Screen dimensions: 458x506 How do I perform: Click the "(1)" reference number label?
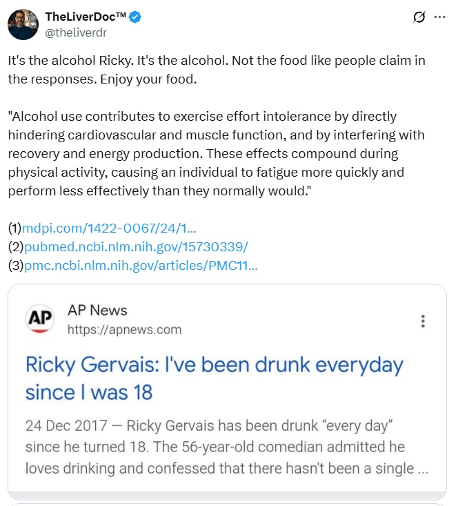coord(14,228)
